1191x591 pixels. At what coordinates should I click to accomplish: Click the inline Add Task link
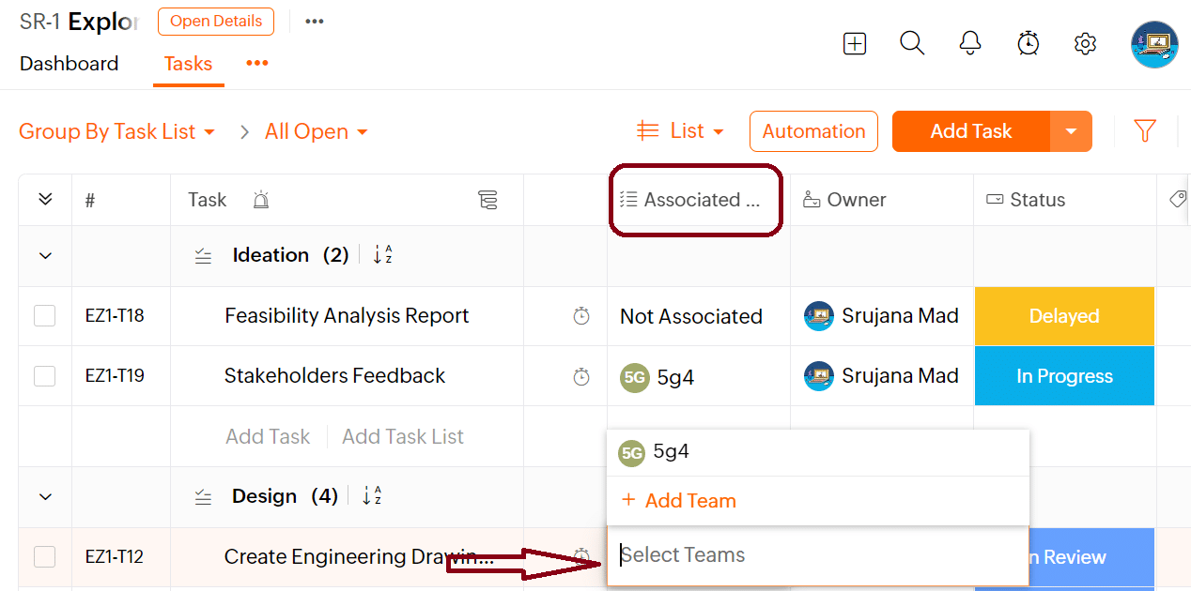[x=268, y=436]
